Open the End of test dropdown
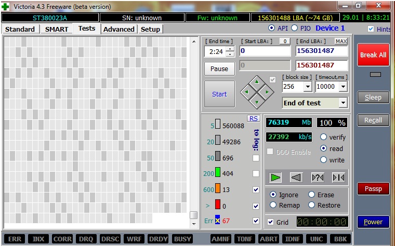This screenshot has height=246, width=395. point(343,103)
